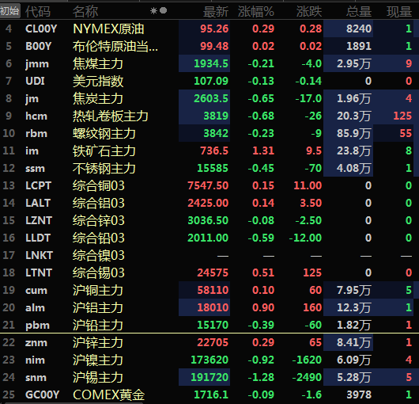The height and width of the screenshot is (404, 419).
Task: Select 焦煤主力 jmm row
Action: pos(209,63)
